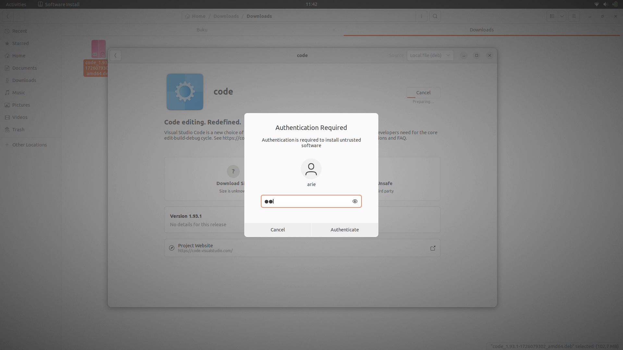Switch to the Downloads tab
This screenshot has width=623, height=350.
(x=482, y=30)
